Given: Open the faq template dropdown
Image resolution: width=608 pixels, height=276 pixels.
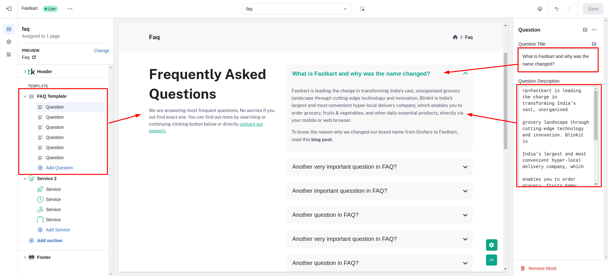Looking at the screenshot, I should click(296, 9).
